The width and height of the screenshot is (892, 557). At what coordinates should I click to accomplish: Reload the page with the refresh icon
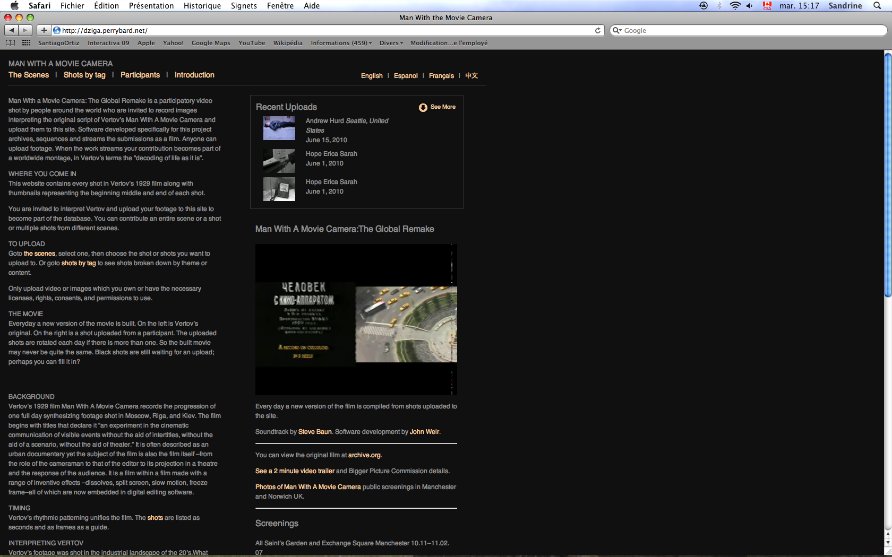[598, 30]
